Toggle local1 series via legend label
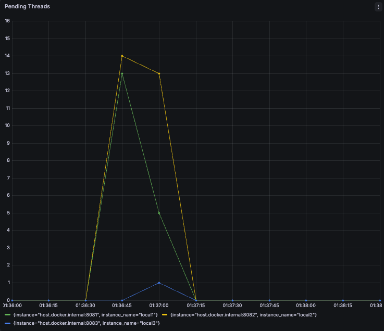Viewport: 384px width, 331px height. pyautogui.click(x=85, y=315)
